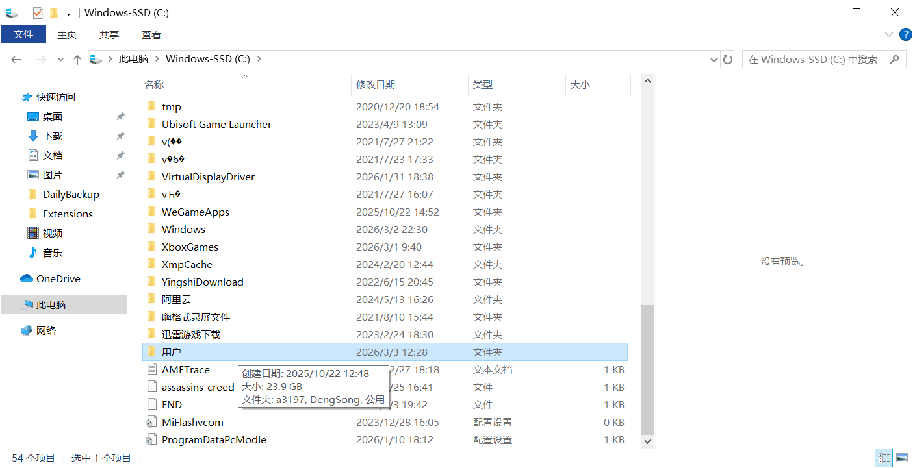
Task: Open the Quick Access Toolbar customize dropdown
Action: [x=68, y=13]
